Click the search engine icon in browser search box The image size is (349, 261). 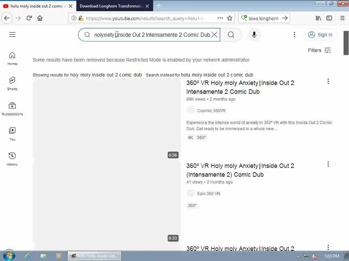(244, 18)
